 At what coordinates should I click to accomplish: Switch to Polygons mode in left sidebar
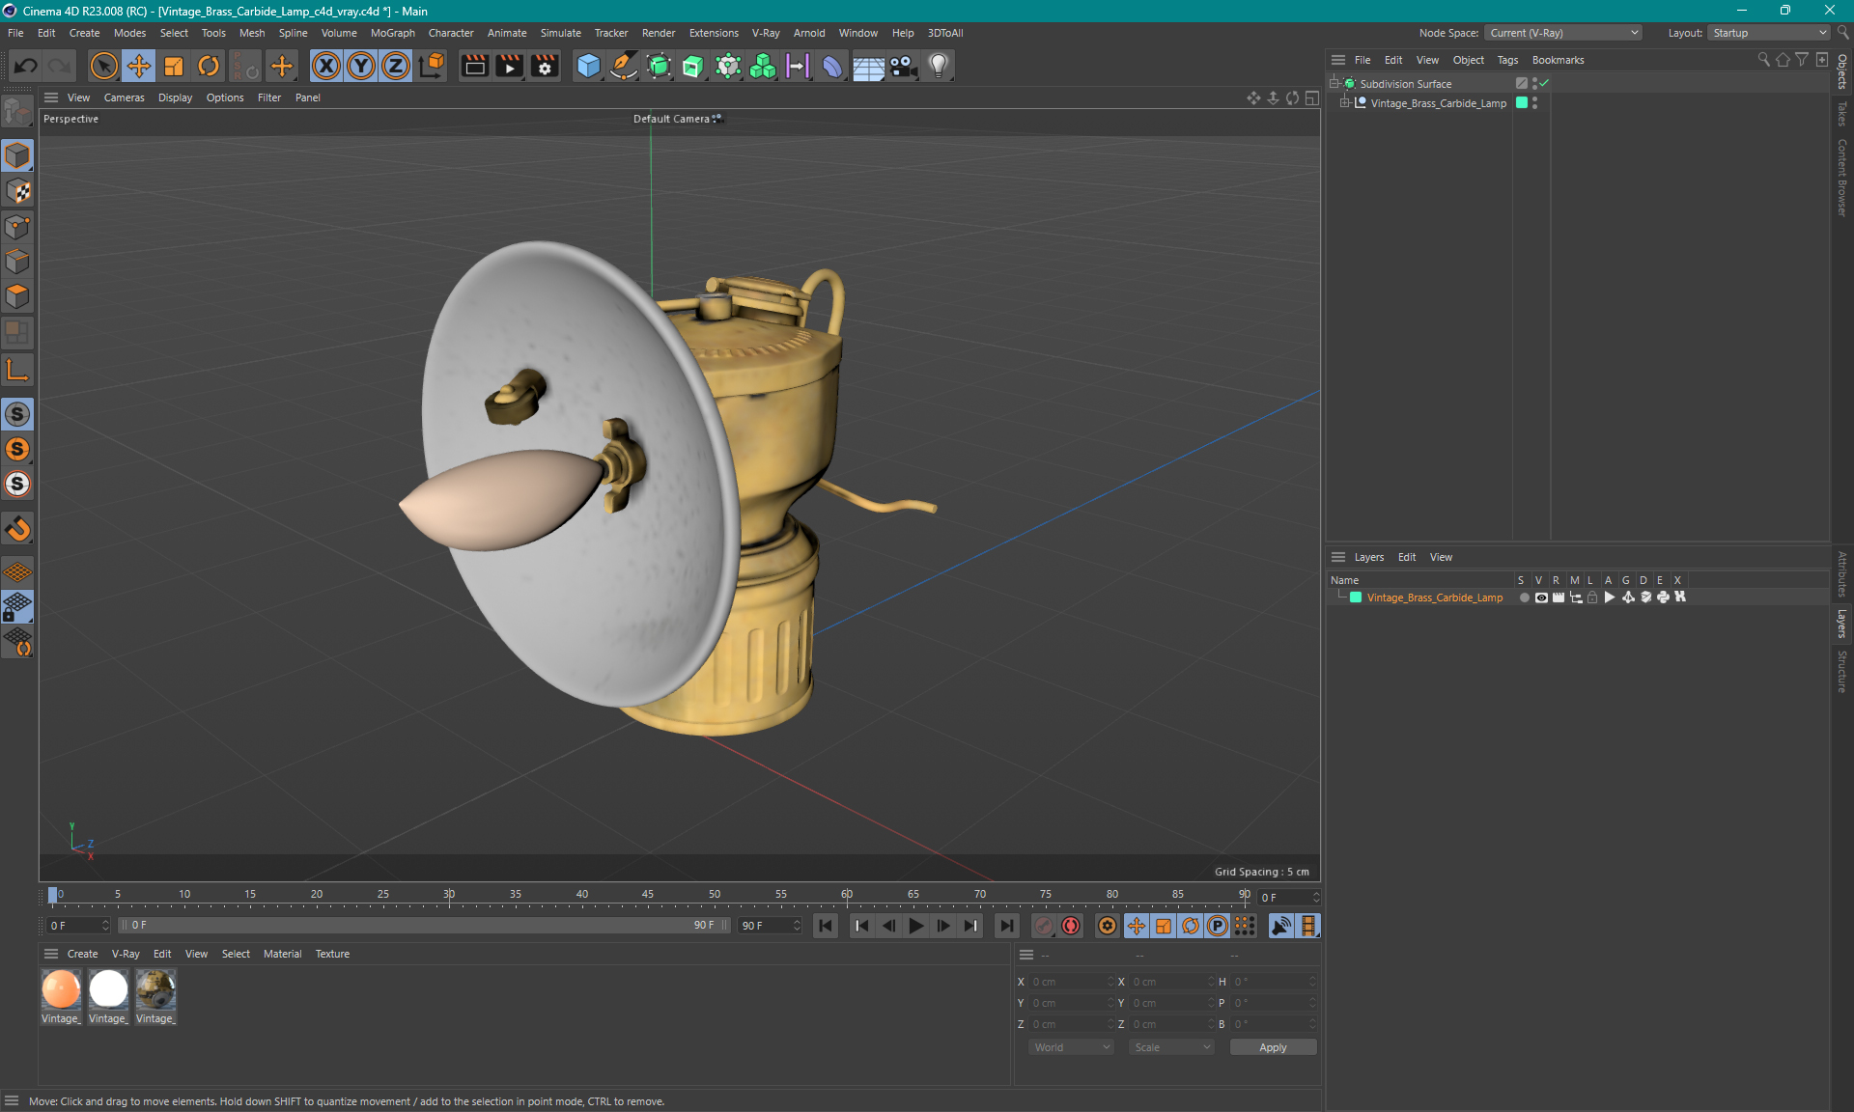tap(17, 296)
